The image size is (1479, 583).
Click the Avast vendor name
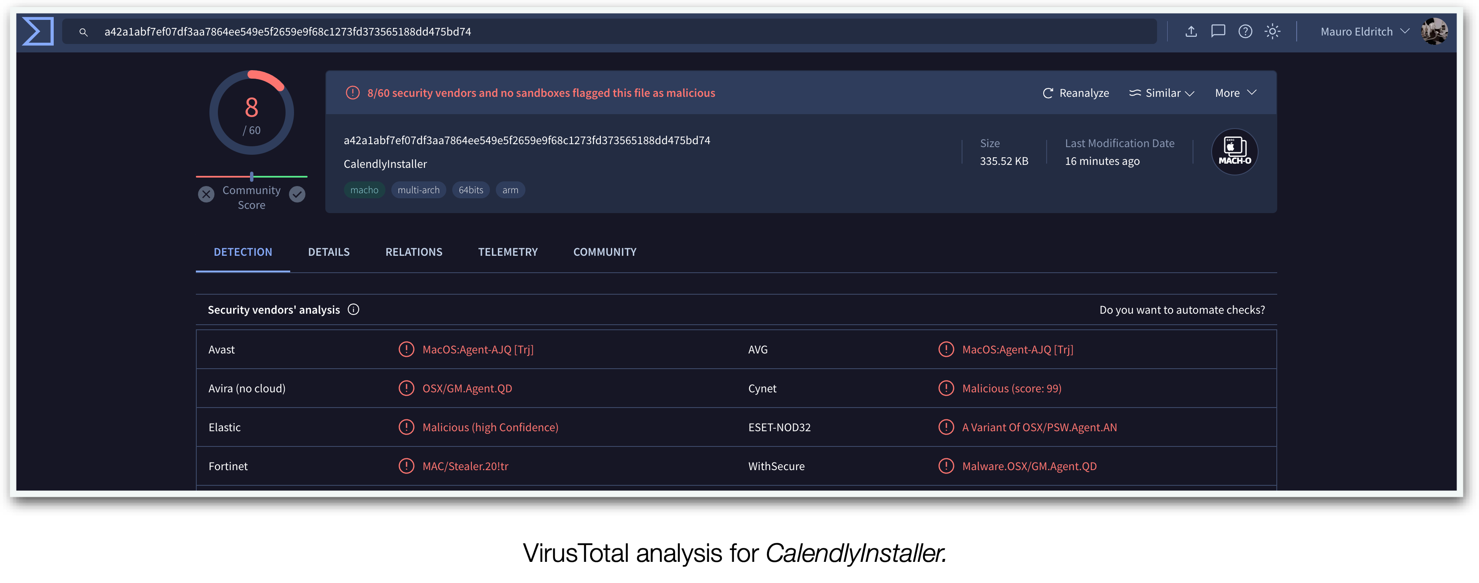click(221, 350)
